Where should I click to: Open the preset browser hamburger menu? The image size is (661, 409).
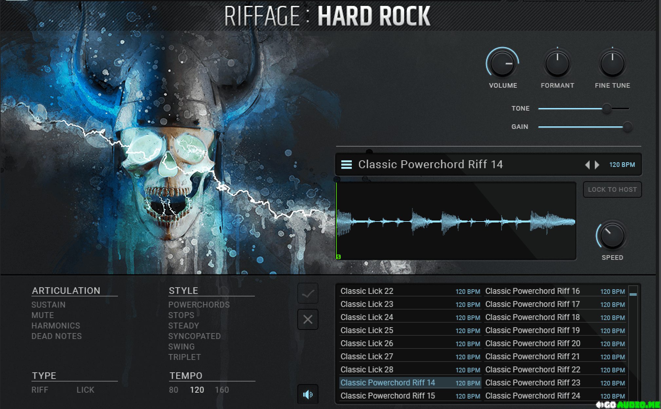coord(347,165)
